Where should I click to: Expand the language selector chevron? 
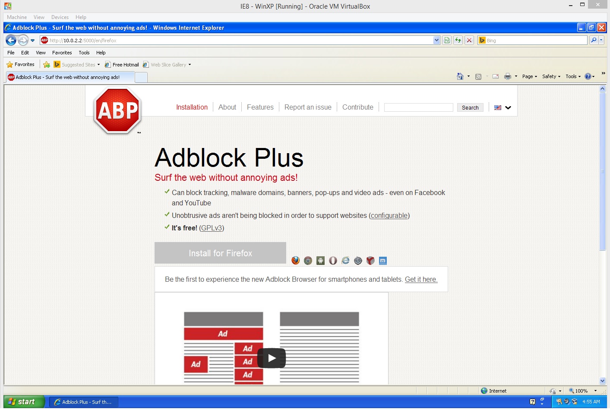click(x=508, y=108)
